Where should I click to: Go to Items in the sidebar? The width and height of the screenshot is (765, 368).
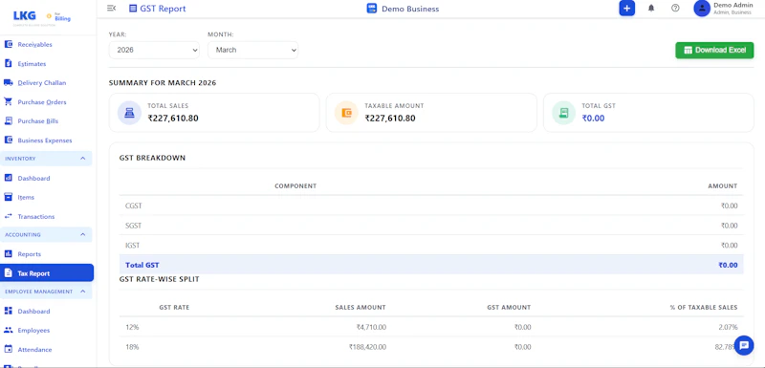coord(26,198)
